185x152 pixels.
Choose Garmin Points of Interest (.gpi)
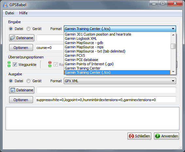pos(117,64)
